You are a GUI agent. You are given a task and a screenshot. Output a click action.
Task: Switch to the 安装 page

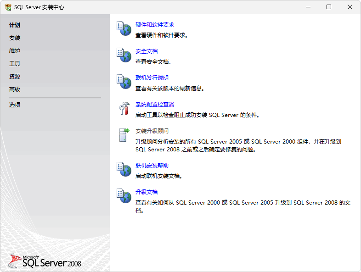click(x=15, y=38)
